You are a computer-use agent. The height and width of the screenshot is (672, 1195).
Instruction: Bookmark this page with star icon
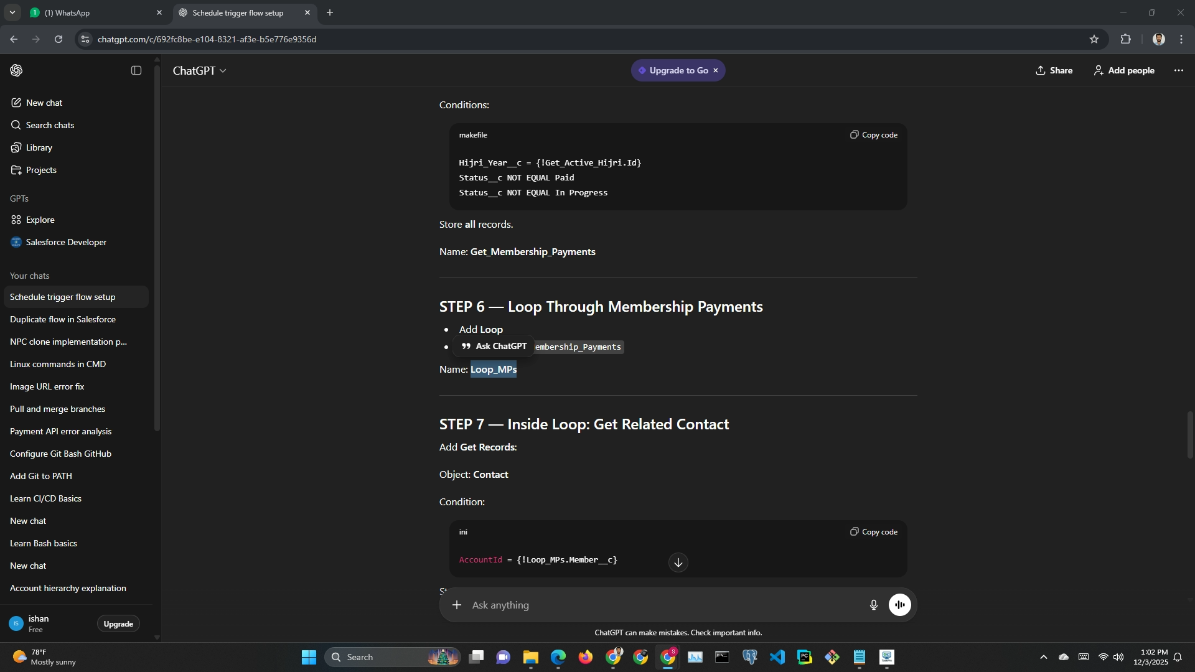[x=1094, y=39]
